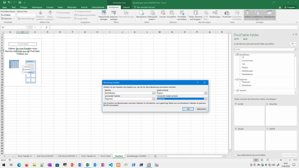
Task: Open Outlook from the taskbar
Action: point(95,165)
